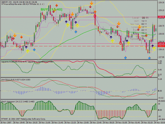
Task: Click 0.18 MACD scale value
Action: tap(160, 79)
